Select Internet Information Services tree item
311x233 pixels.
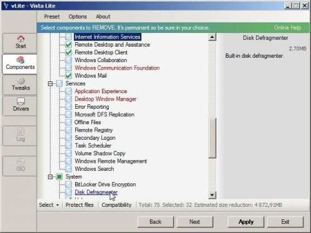108,37
